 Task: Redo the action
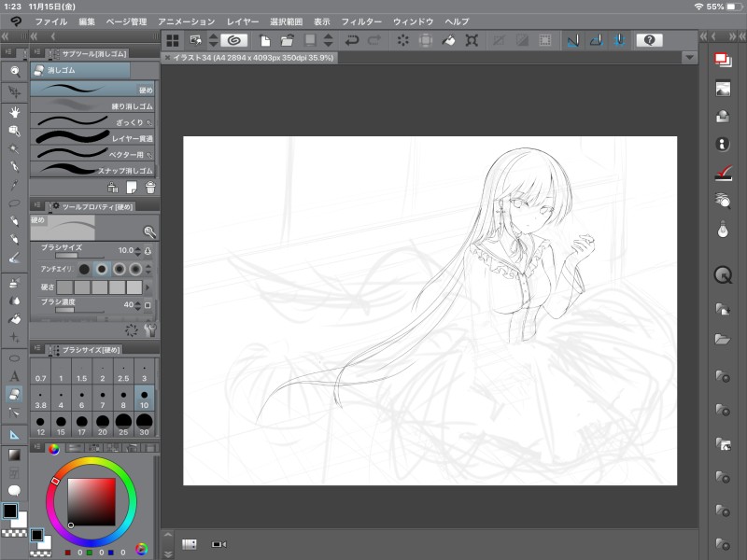point(374,40)
